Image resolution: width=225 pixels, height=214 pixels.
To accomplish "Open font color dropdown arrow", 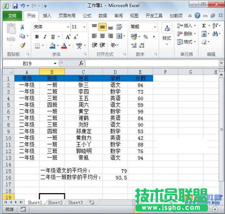I will 69,46.
